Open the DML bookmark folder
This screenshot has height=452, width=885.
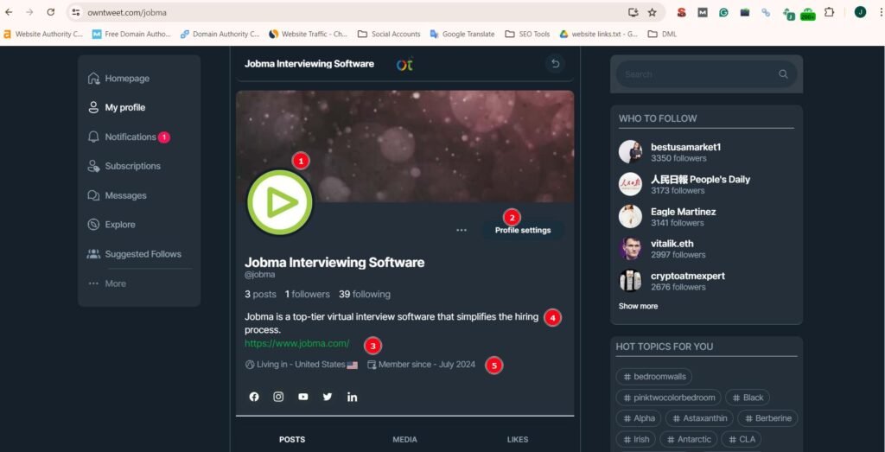(662, 34)
